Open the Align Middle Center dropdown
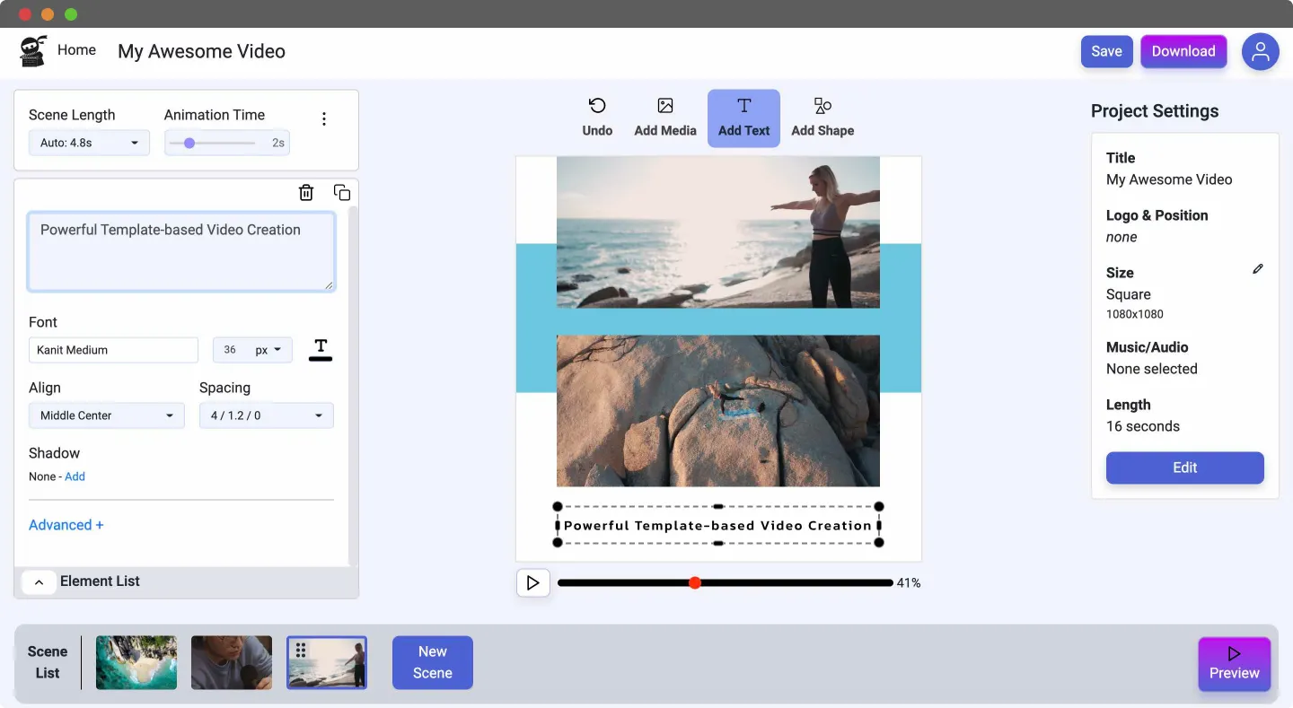Viewport: 1293px width, 708px height. click(106, 415)
